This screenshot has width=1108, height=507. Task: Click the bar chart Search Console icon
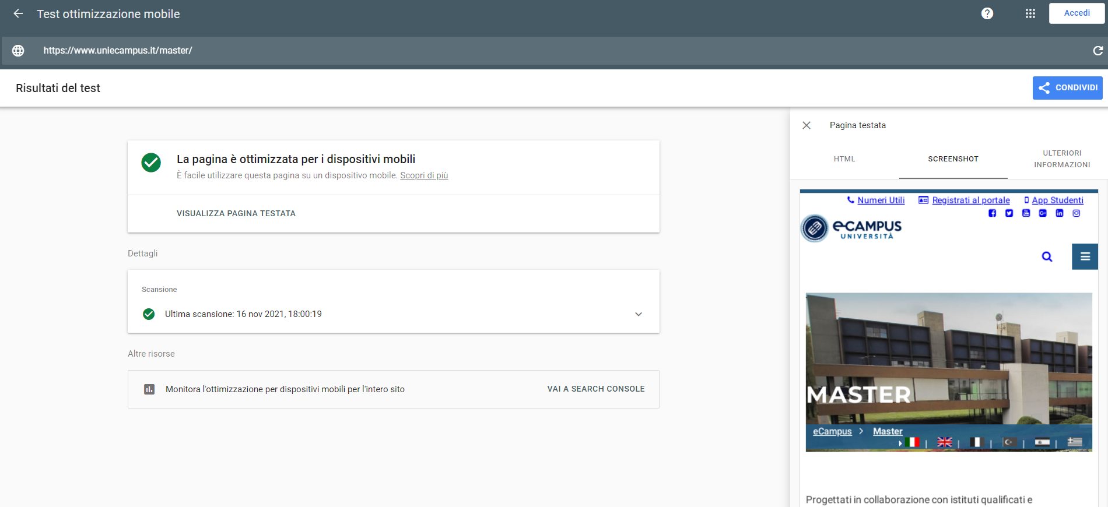pos(149,389)
